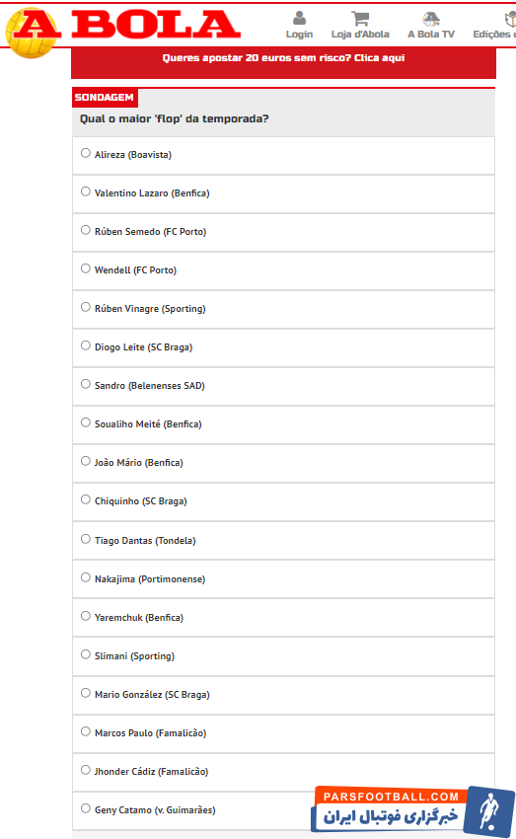Click the Sondagem tab label
Image resolution: width=516 pixels, height=839 pixels.
105,98
